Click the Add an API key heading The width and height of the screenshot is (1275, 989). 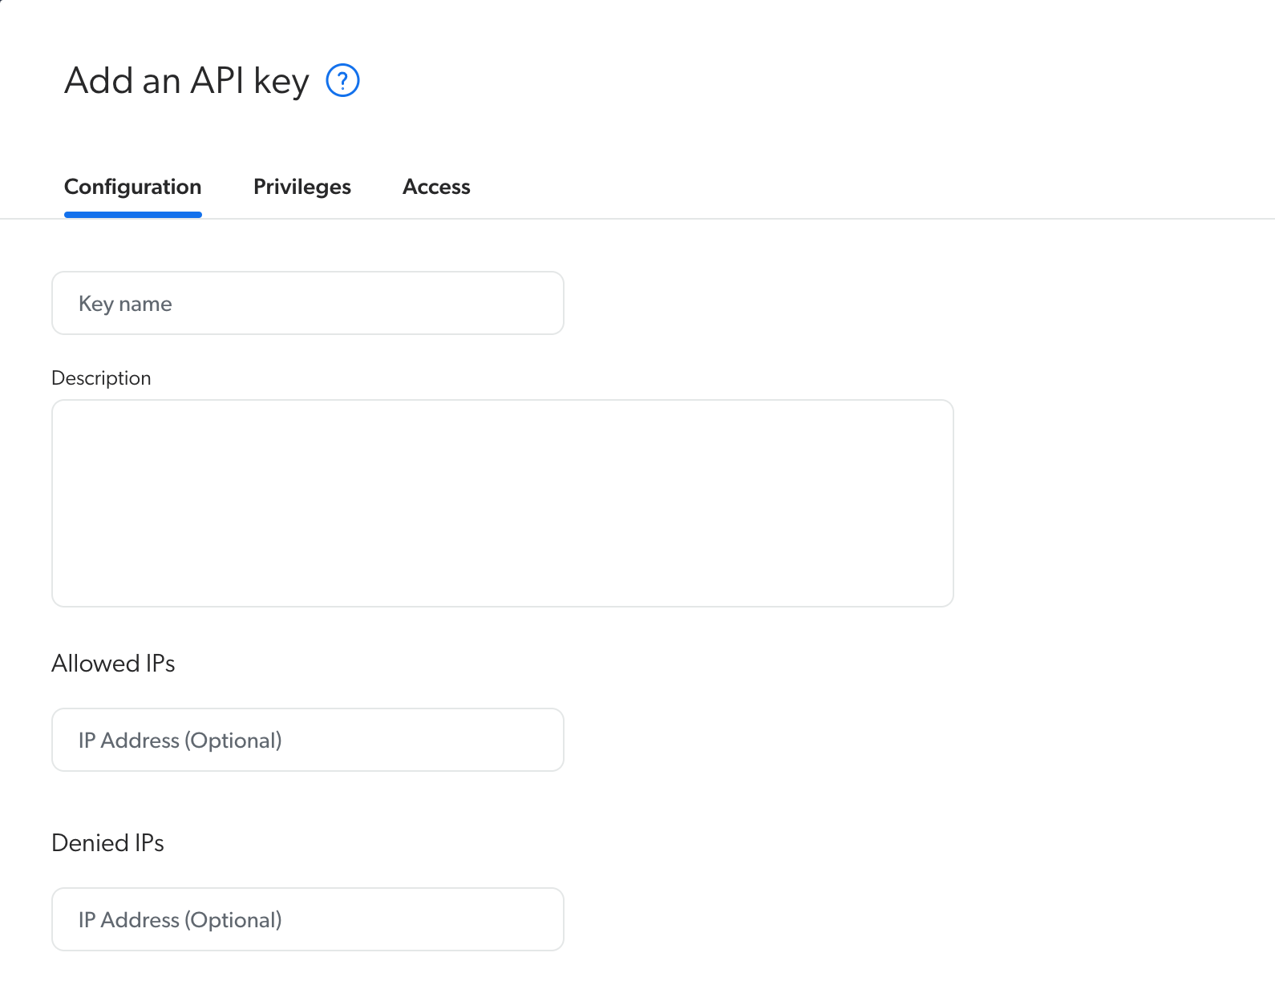click(187, 81)
